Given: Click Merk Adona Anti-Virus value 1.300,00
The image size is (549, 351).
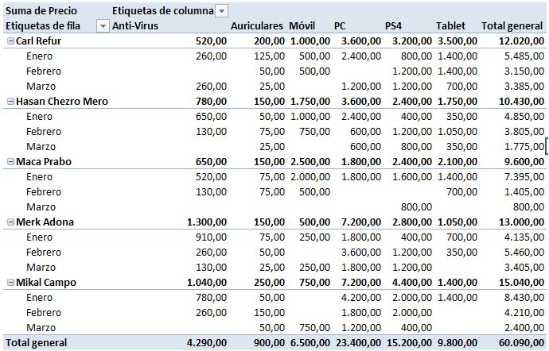Looking at the screenshot, I should (207, 222).
